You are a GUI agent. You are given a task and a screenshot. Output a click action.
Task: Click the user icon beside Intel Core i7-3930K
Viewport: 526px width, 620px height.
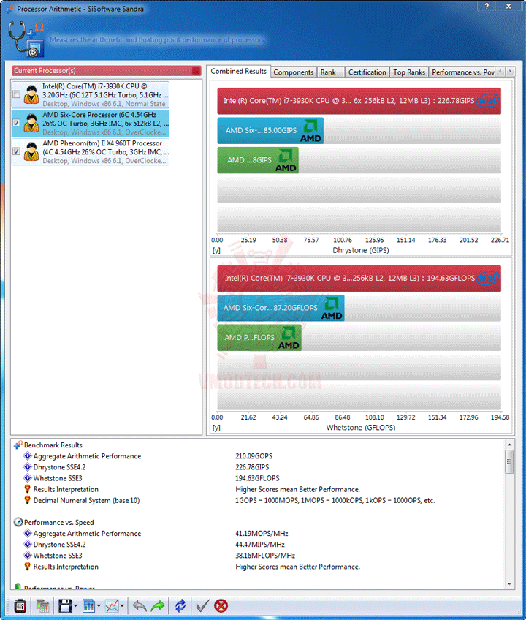(x=31, y=94)
